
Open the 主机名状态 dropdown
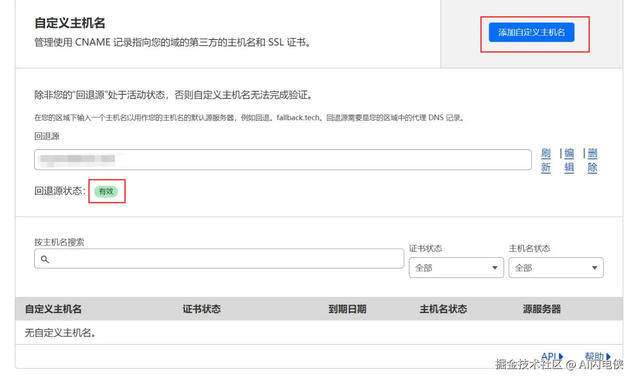[x=556, y=268]
